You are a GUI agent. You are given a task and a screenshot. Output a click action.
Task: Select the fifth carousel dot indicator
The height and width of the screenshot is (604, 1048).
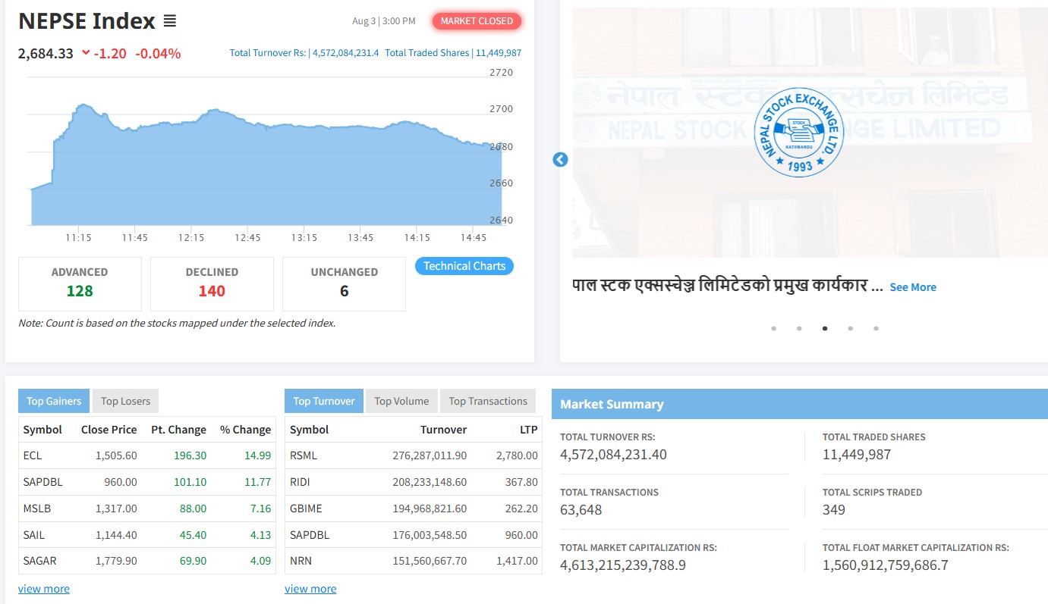(x=876, y=329)
